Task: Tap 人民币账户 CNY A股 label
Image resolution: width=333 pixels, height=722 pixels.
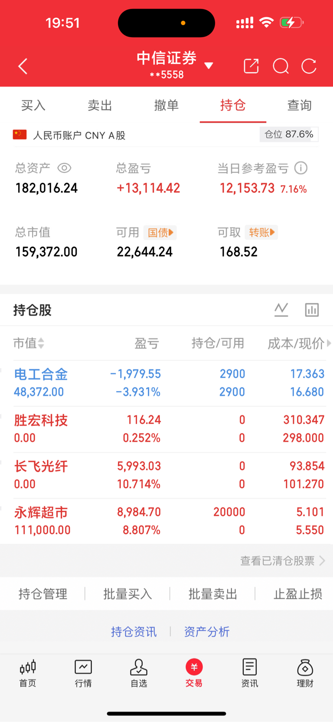Action: 79,135
